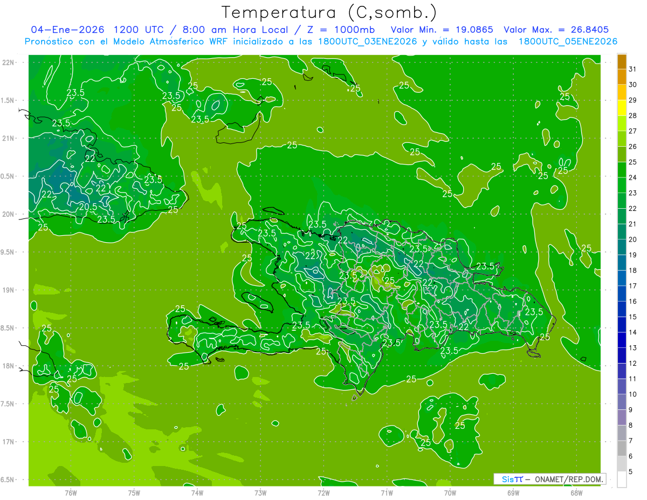Viewport: 647px width, 500px height.
Task: Click color scale value "15"
Action: (x=633, y=317)
